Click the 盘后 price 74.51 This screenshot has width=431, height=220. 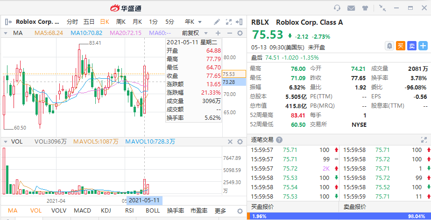coord(272,58)
